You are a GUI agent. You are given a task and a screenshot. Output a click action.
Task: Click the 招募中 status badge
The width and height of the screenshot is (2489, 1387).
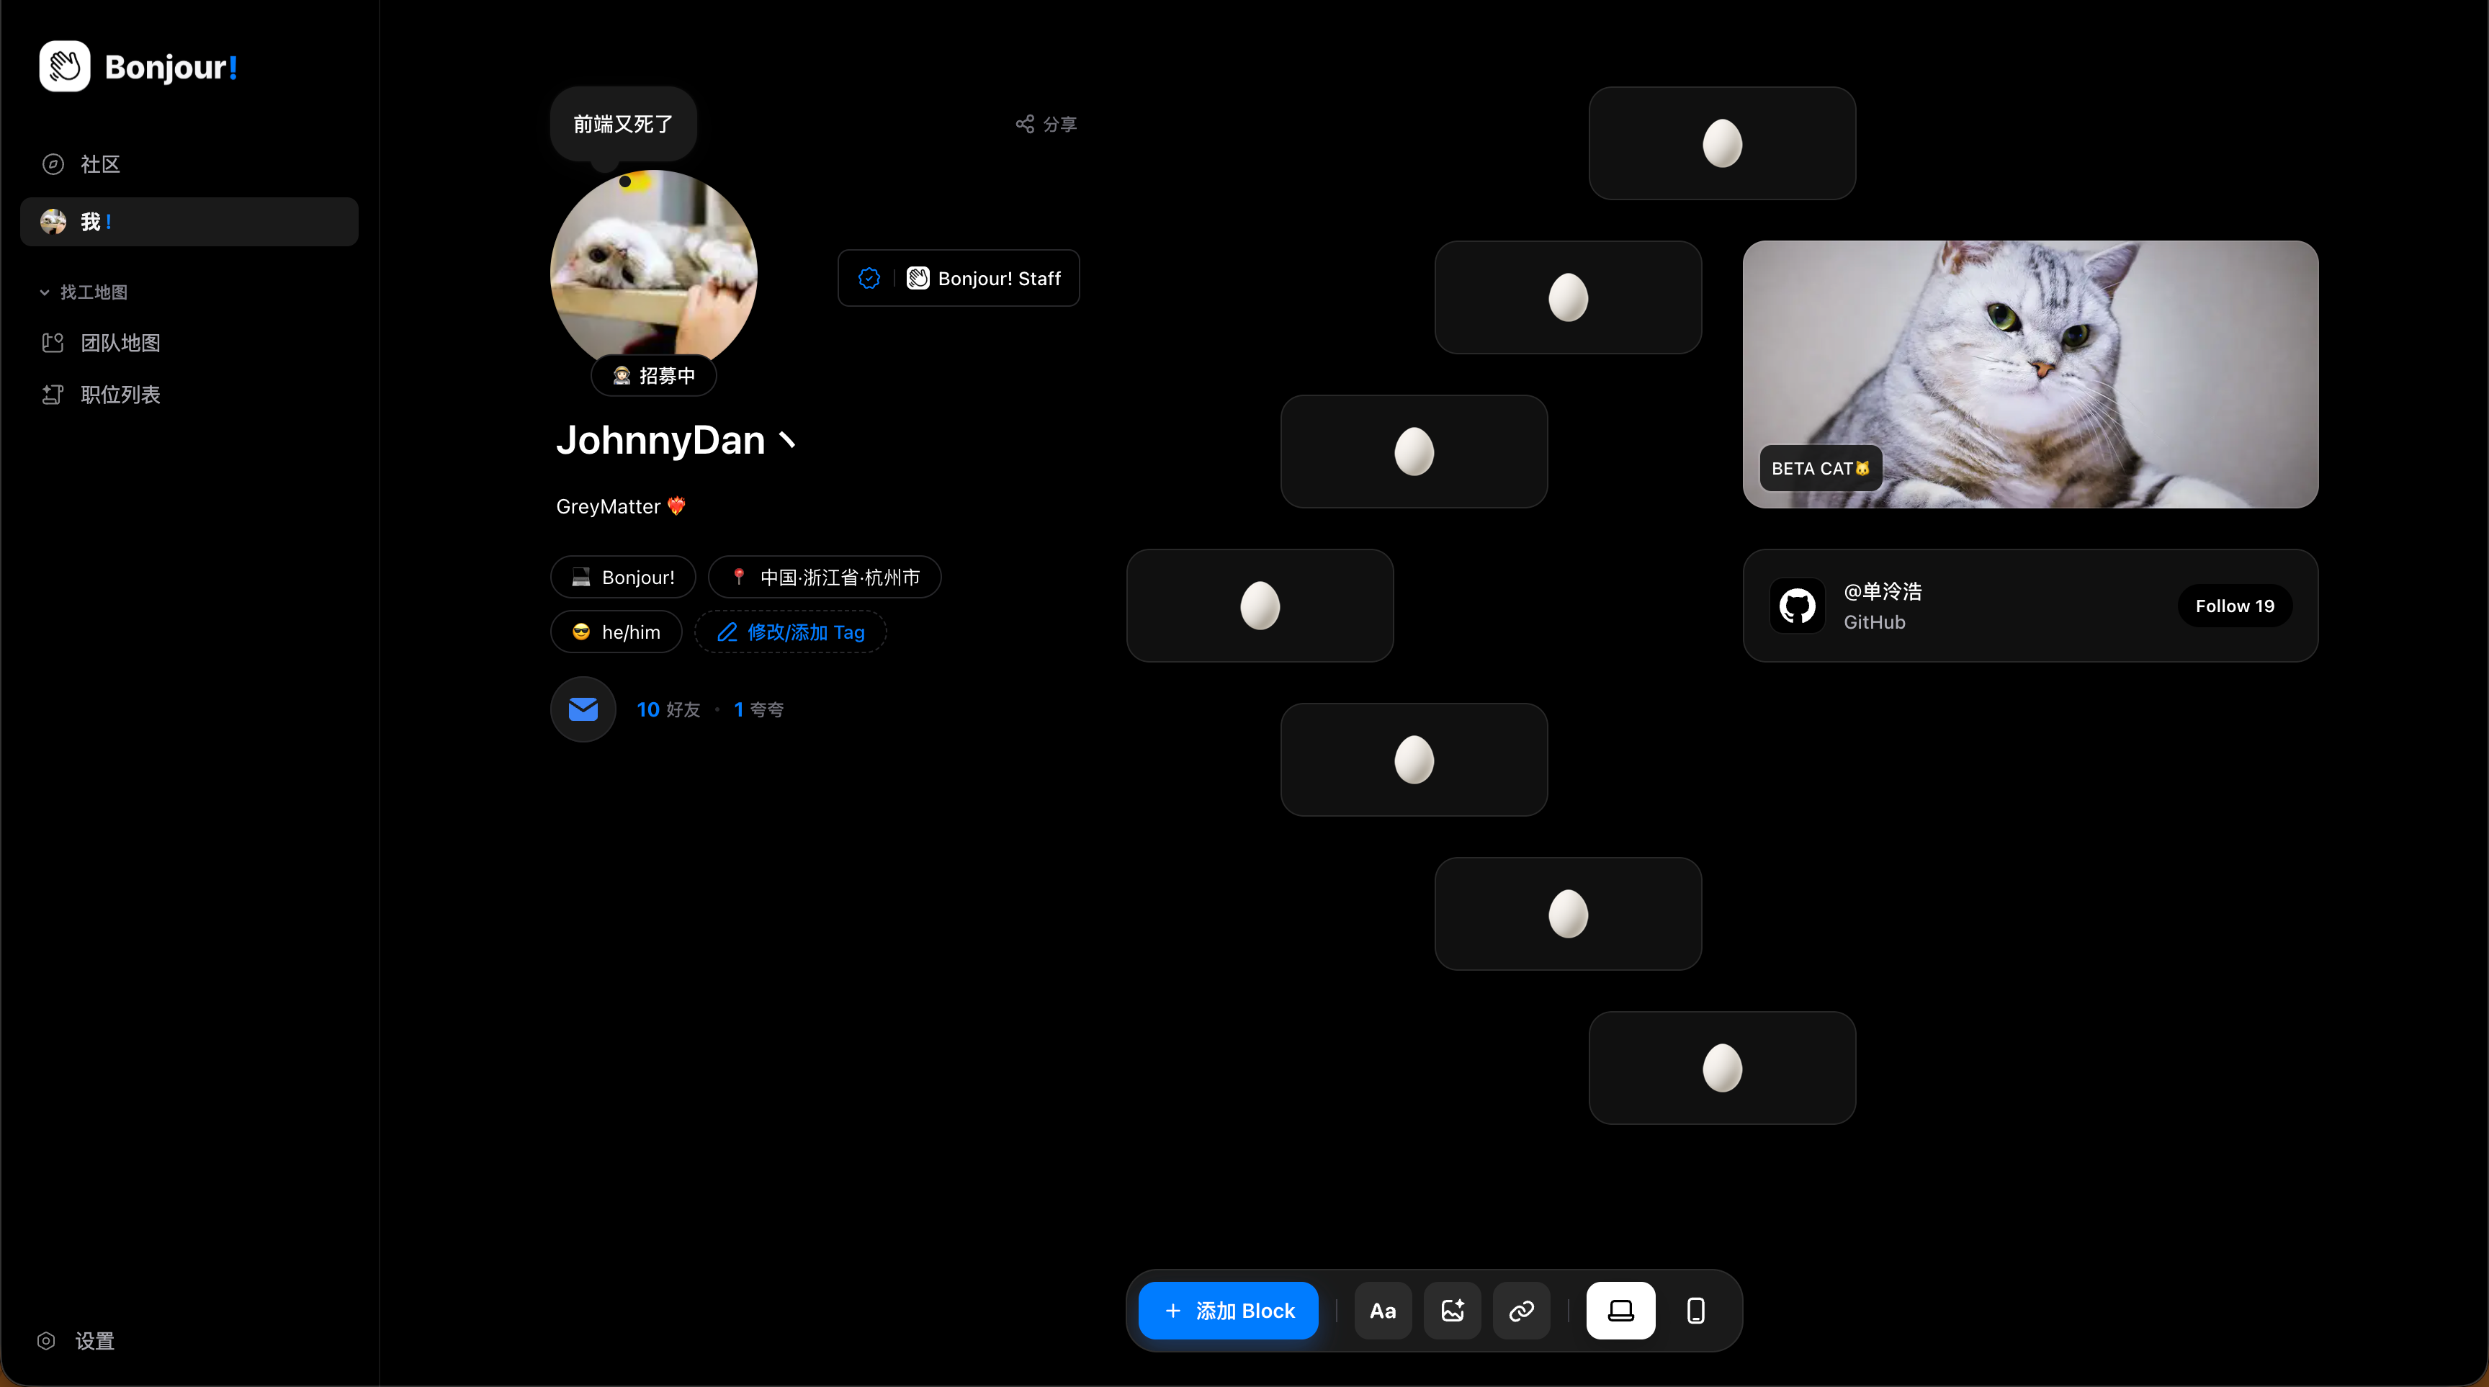654,376
